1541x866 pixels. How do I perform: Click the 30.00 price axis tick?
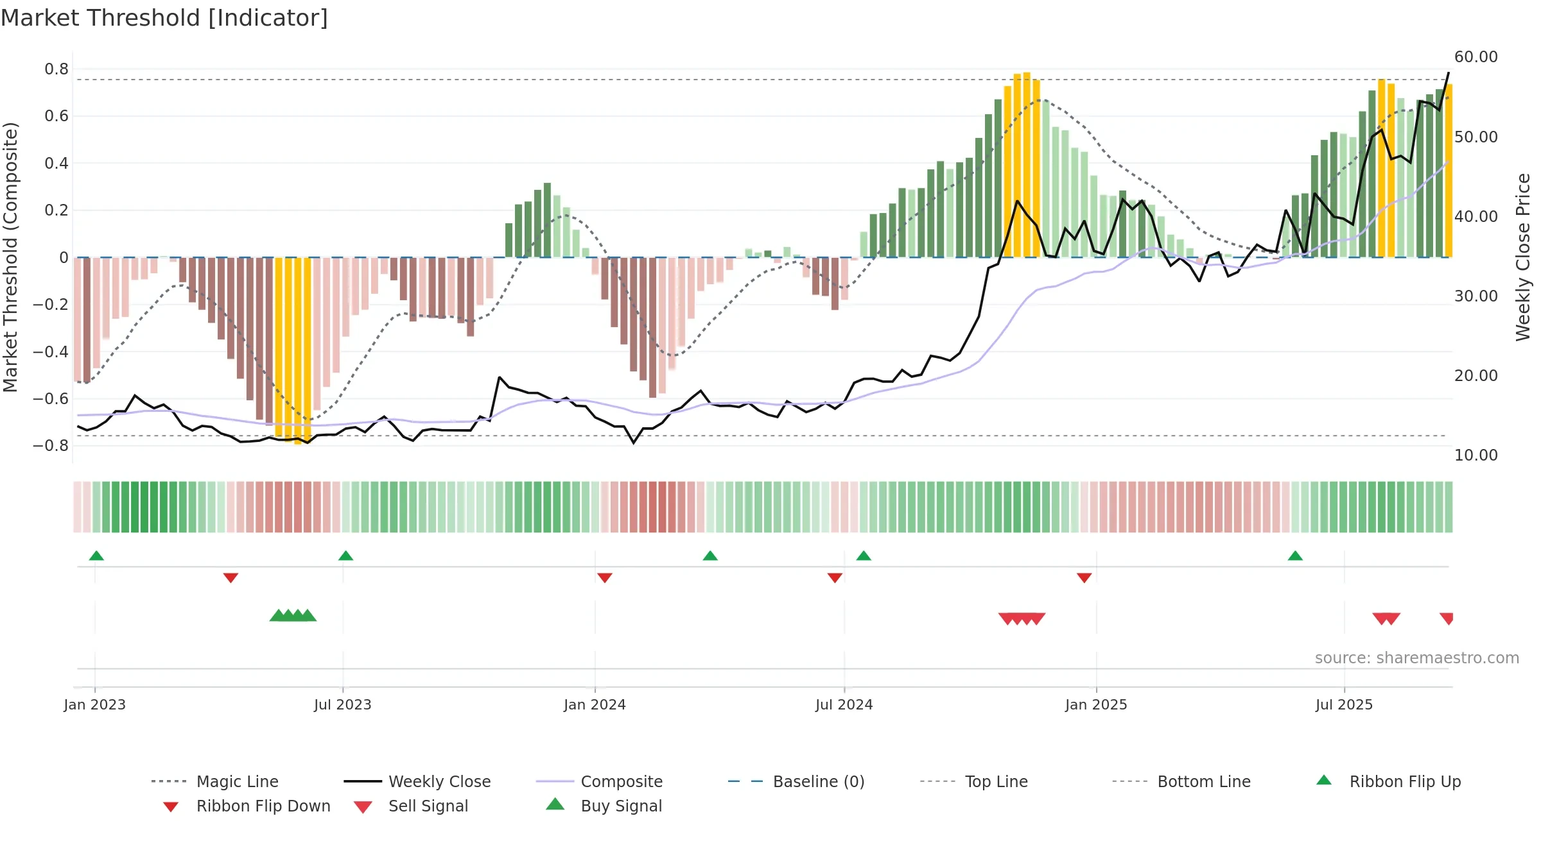1476,296
